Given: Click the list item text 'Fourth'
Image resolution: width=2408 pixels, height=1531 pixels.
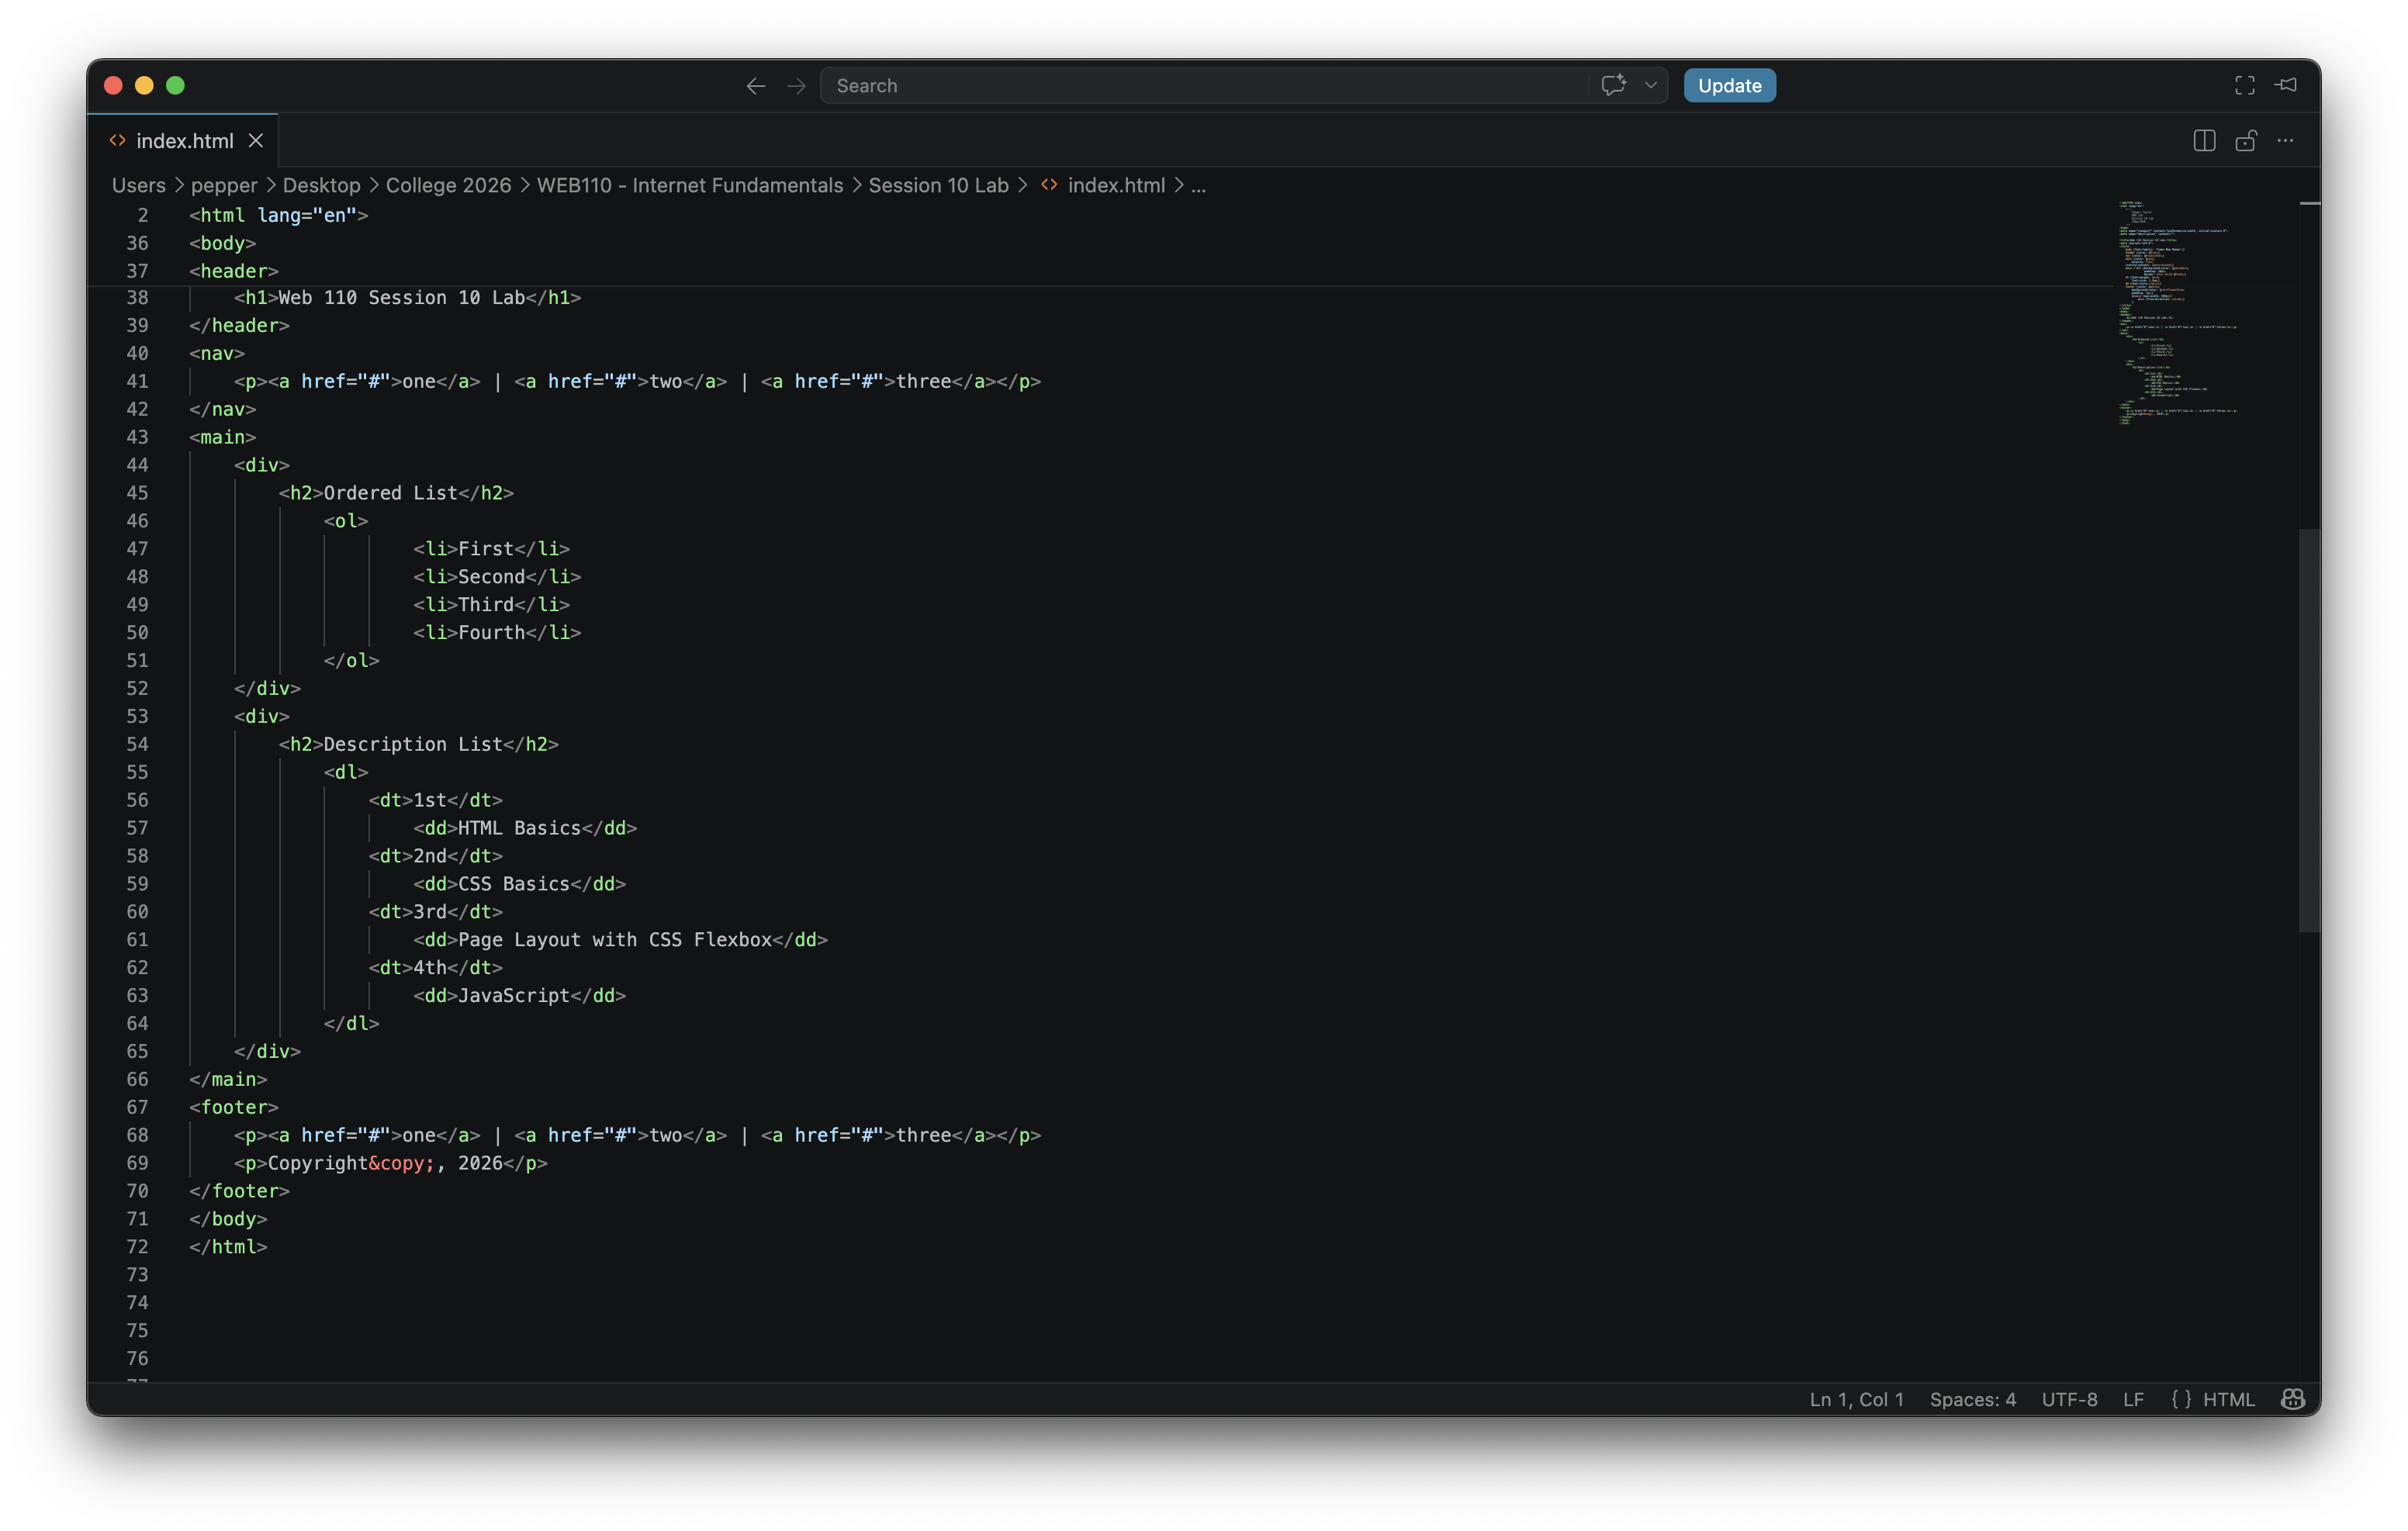Looking at the screenshot, I should click(491, 633).
